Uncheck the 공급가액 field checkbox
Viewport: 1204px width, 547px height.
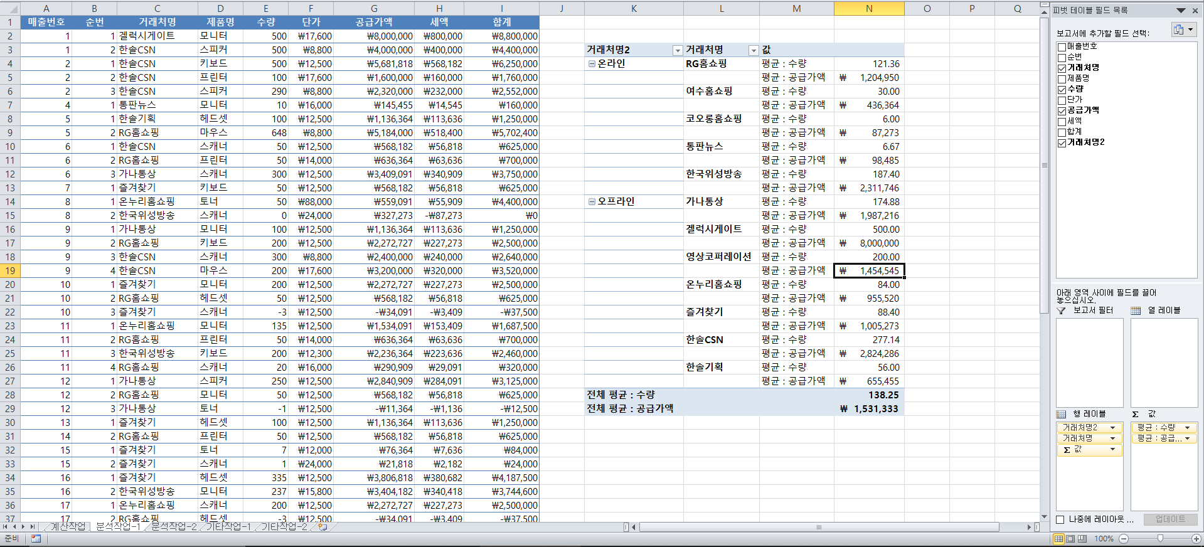pos(1062,110)
